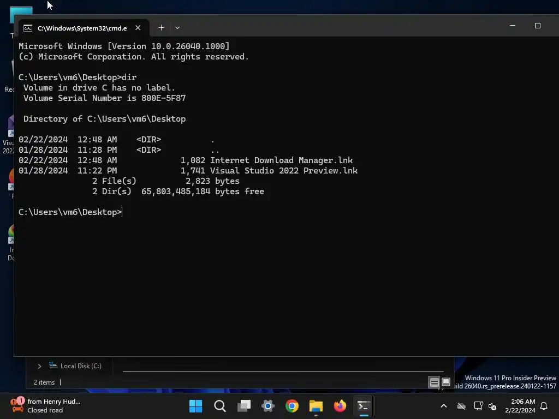Viewport: 559px width, 419px height.
Task: Click the Terminal taskbar icon
Action: pos(364,406)
